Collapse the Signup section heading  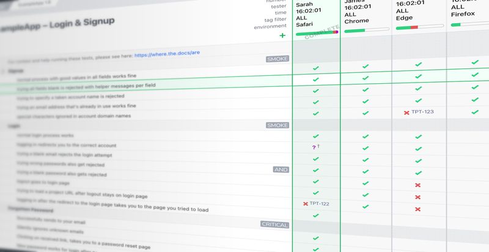[16, 71]
